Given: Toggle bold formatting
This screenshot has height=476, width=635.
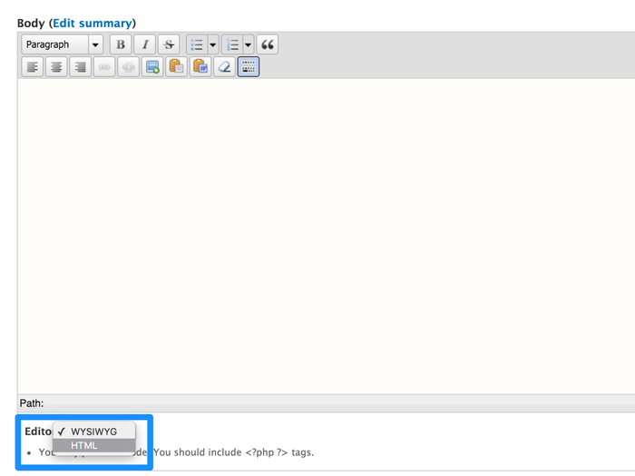Looking at the screenshot, I should tap(121, 44).
